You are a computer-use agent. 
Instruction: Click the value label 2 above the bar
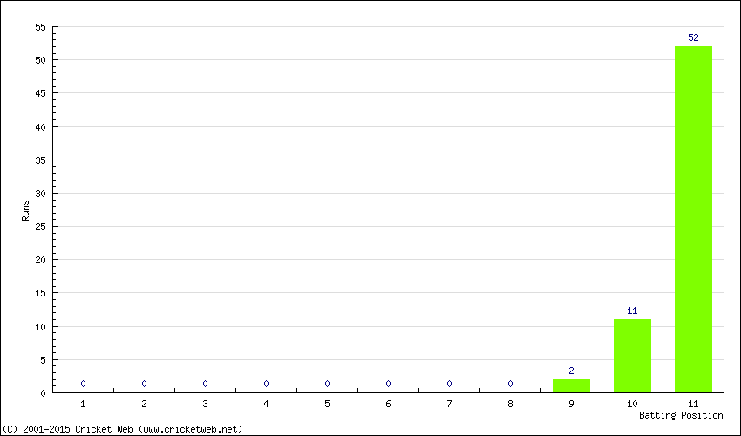point(571,371)
